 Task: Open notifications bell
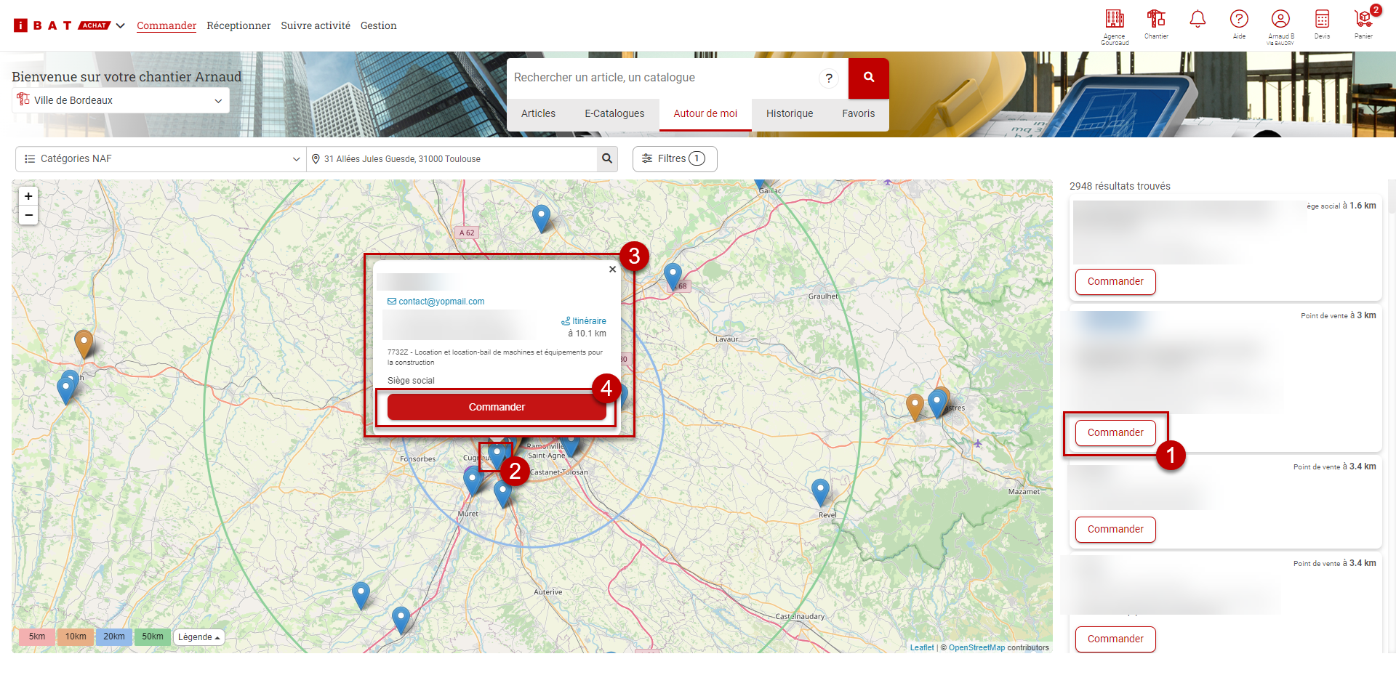coord(1198,19)
